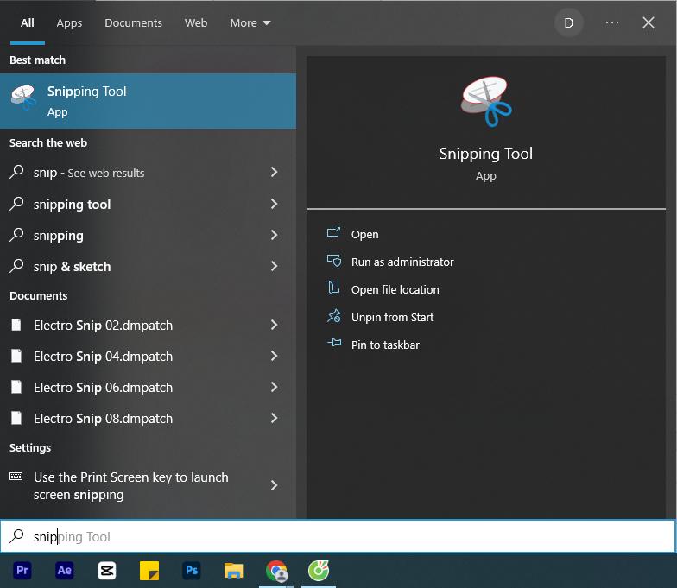
Task: Switch to the Documents filter tab
Action: coord(133,22)
